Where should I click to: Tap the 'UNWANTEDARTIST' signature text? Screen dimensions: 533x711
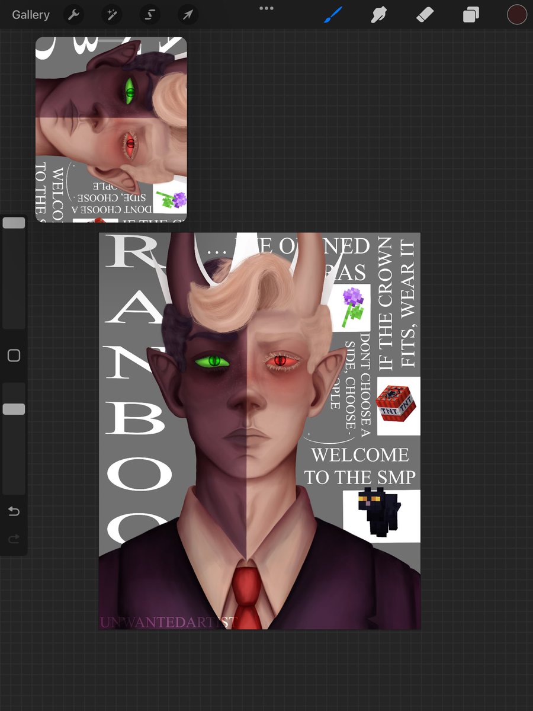(169, 622)
